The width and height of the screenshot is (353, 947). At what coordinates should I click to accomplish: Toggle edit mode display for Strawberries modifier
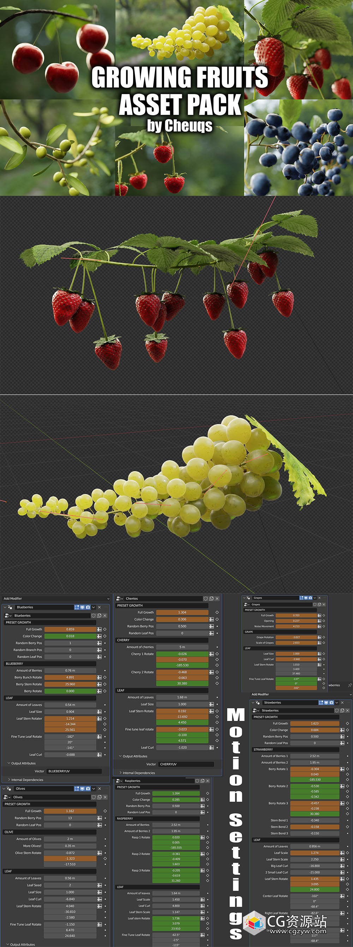coord(321,702)
